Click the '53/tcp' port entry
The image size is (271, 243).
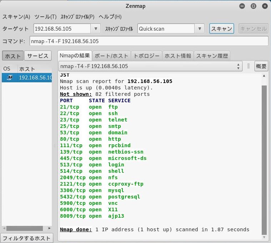point(70,133)
